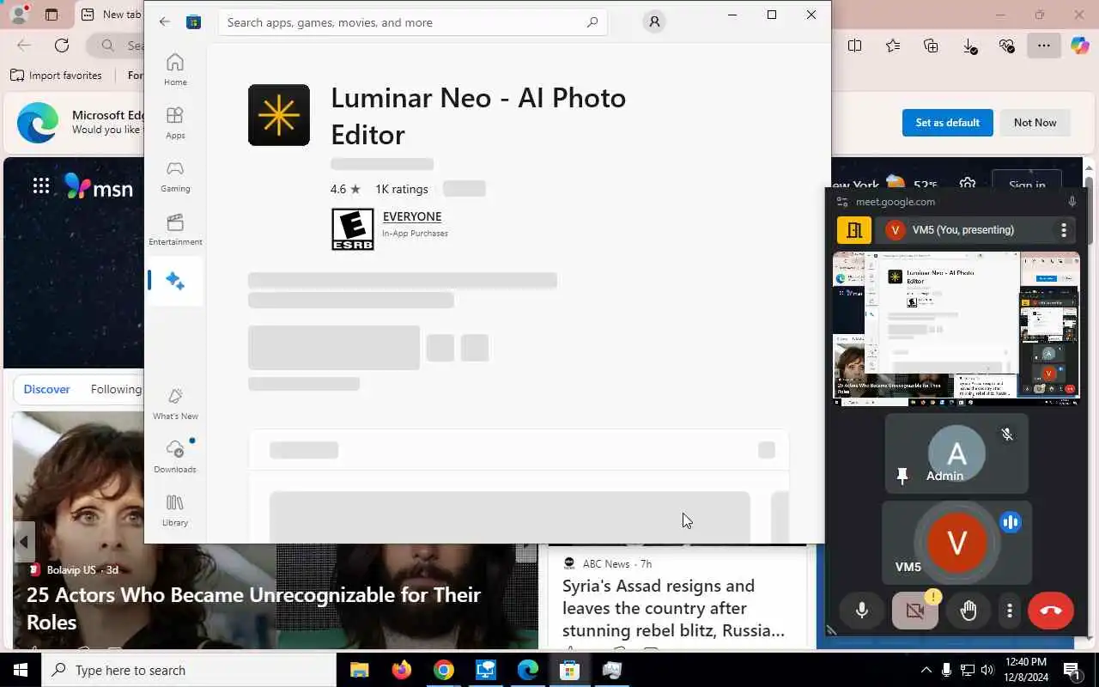Open the Store user profile icon
Screen dimensions: 1099x687
[x=654, y=22]
